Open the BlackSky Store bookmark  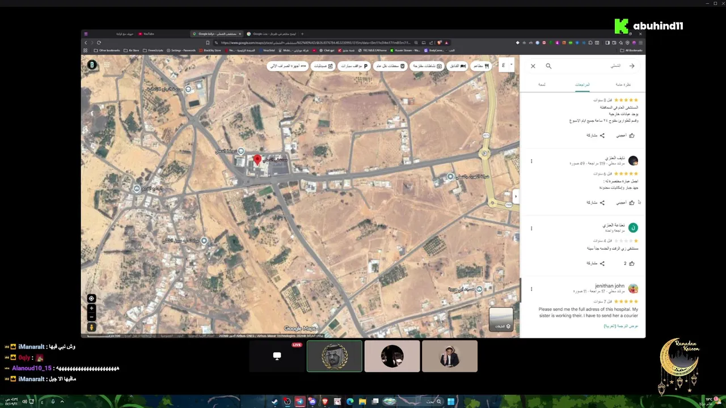tap(209, 50)
